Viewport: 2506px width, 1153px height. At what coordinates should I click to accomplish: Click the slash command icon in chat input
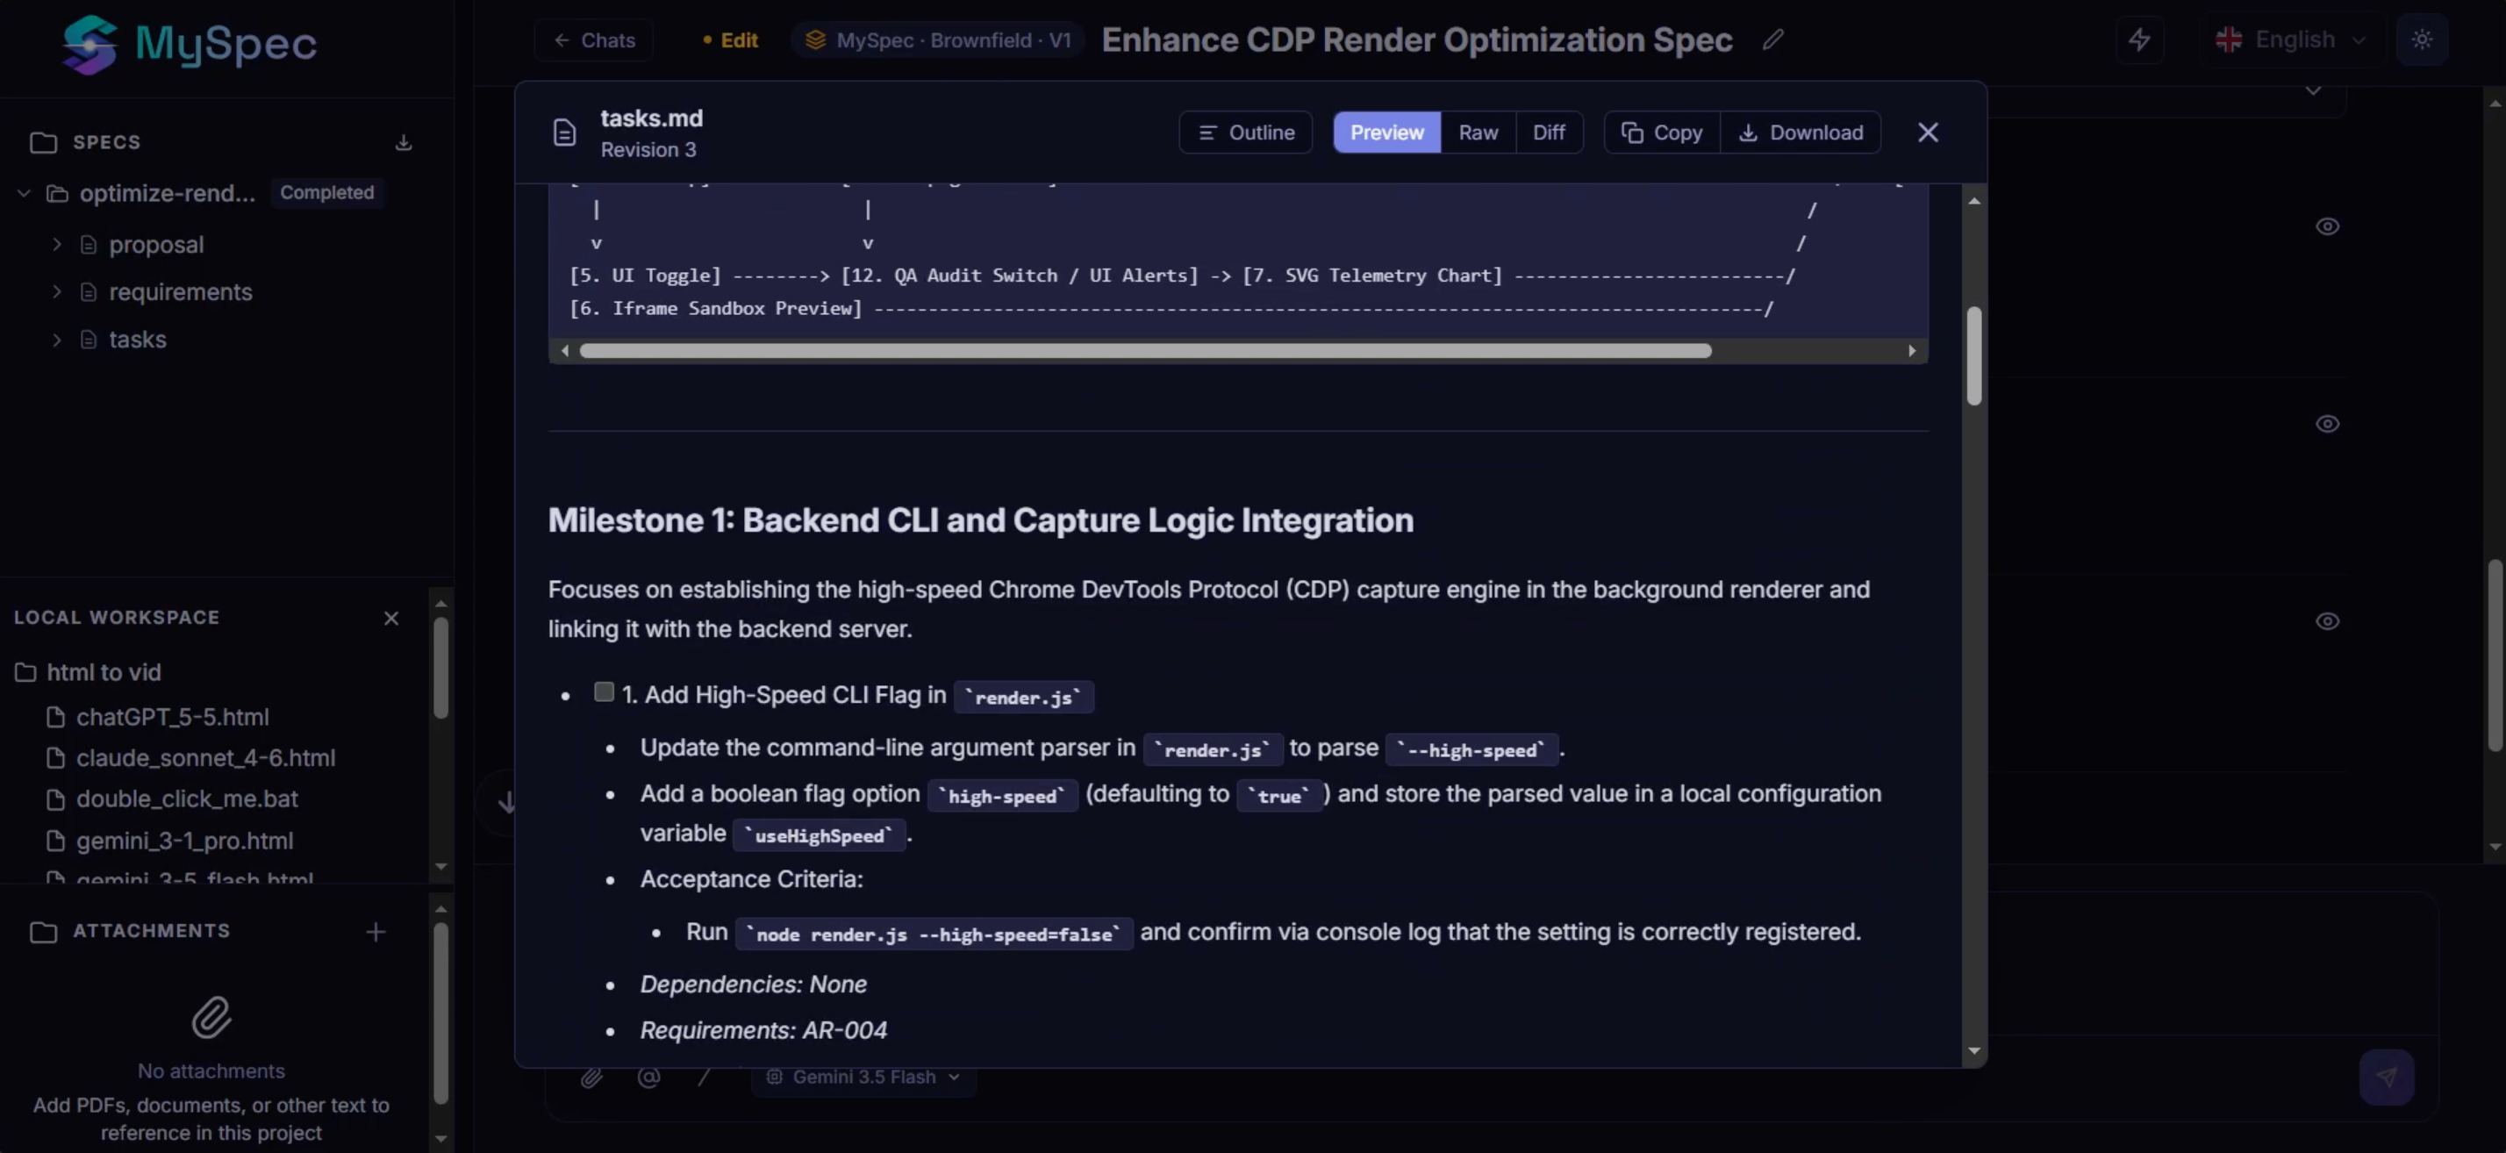pyautogui.click(x=705, y=1078)
